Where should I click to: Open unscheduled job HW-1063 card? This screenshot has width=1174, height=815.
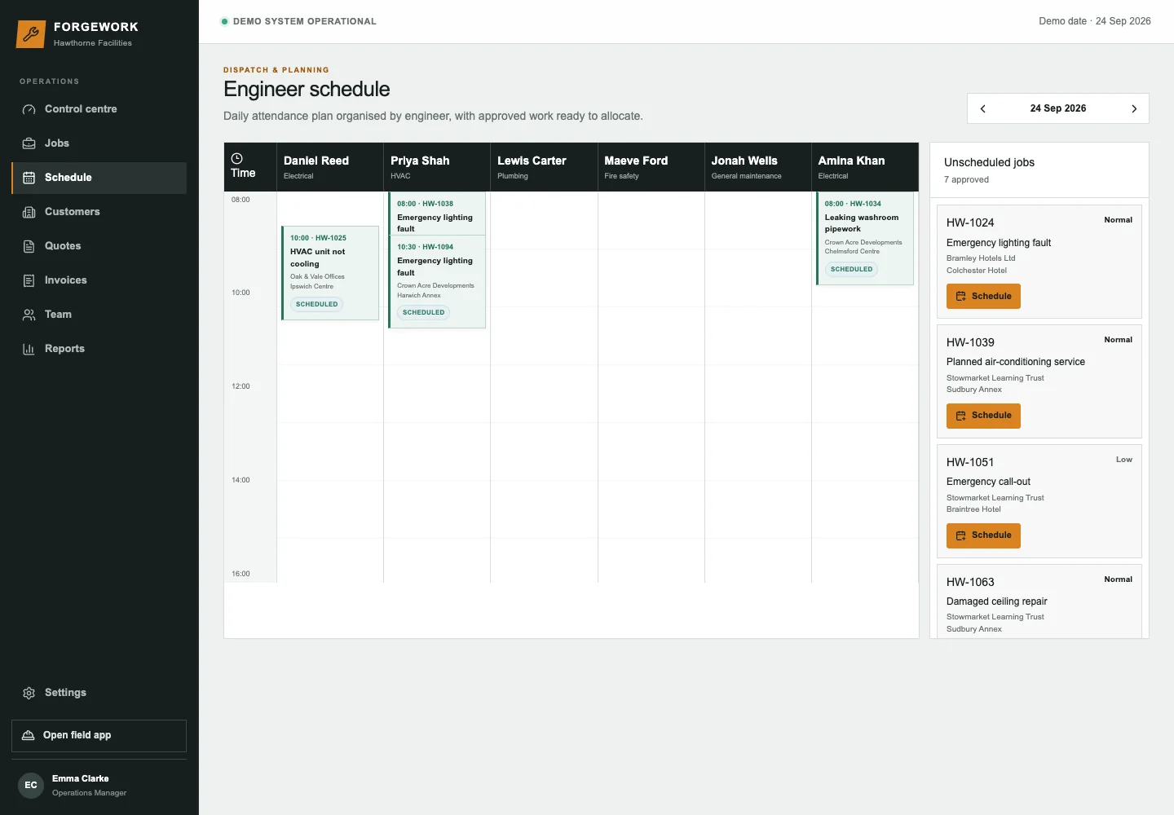coord(1039,601)
